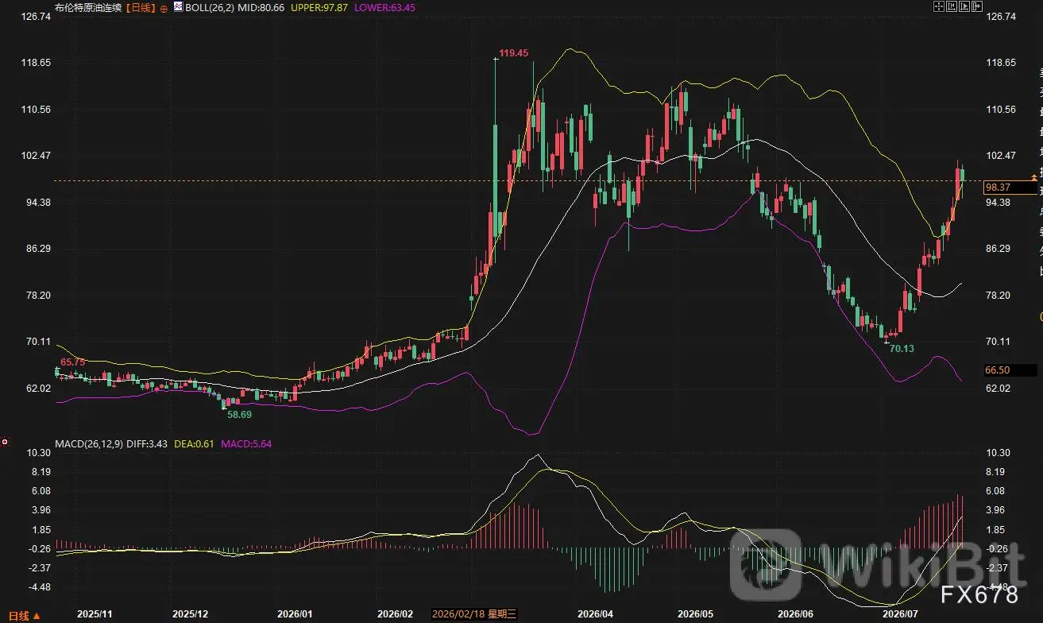Click the shift-right chart icon

pos(976,6)
